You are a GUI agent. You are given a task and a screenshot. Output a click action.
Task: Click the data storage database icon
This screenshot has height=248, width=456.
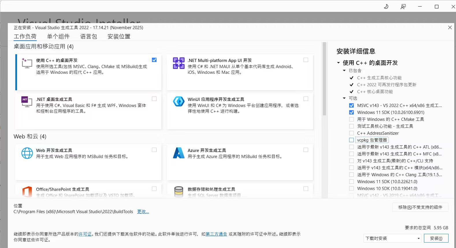pos(178,191)
